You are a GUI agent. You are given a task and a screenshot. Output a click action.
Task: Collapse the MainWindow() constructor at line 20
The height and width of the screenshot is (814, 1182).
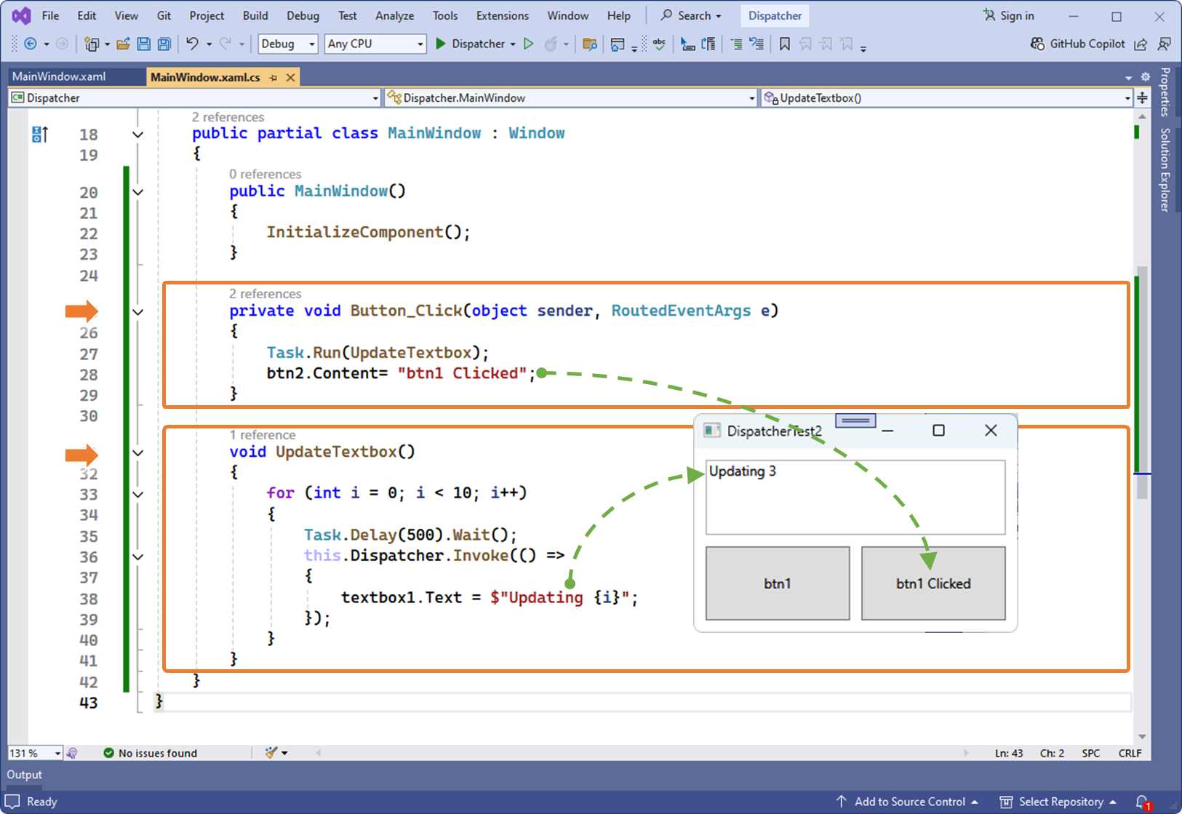(138, 192)
